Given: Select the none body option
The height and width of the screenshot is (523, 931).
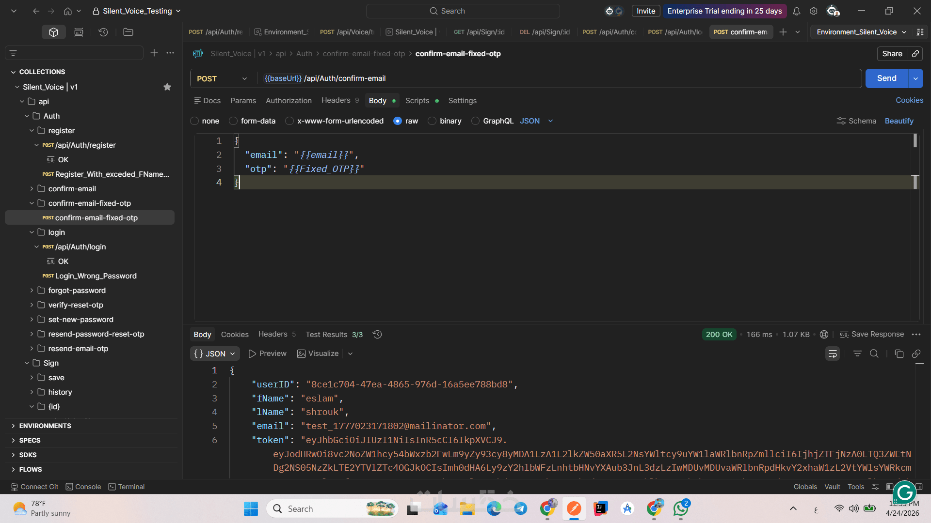Looking at the screenshot, I should (195, 121).
